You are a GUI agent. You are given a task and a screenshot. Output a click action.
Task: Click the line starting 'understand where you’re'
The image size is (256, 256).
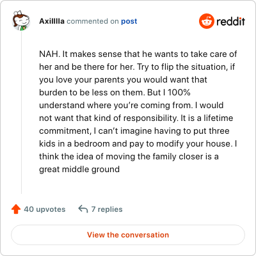pyautogui.click(x=131, y=105)
